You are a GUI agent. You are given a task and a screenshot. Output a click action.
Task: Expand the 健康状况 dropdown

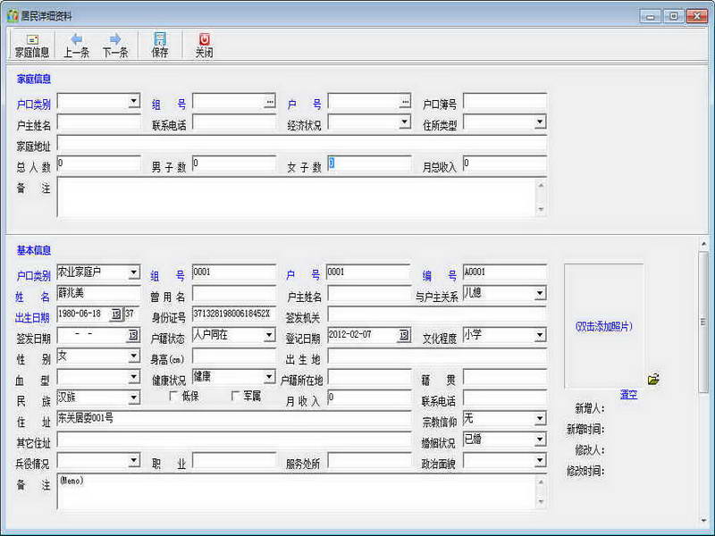pyautogui.click(x=269, y=377)
